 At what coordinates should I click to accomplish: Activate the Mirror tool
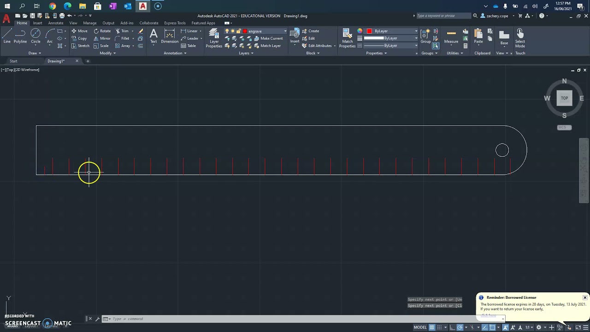102,38
